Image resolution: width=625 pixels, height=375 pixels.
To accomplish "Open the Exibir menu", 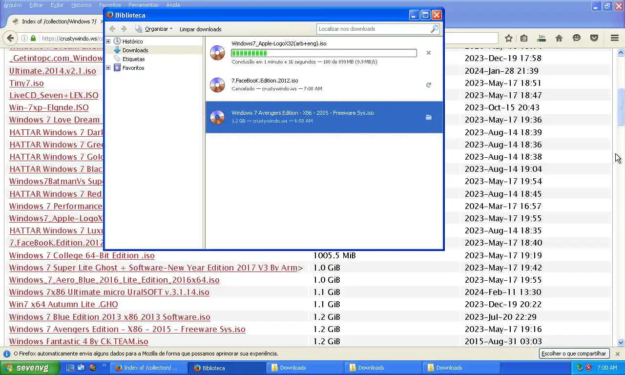I will click(x=57, y=5).
